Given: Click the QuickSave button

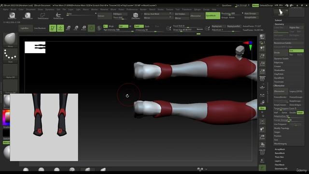Looking at the screenshot, I should click(x=226, y=5).
